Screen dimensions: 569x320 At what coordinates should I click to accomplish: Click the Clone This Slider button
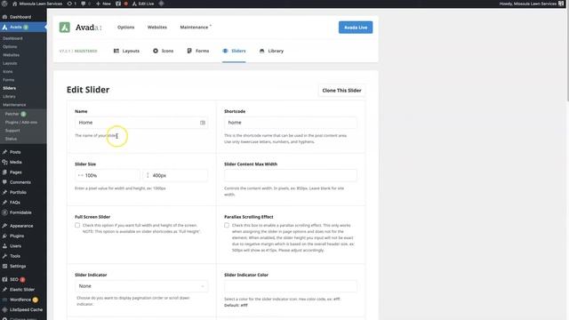pos(341,91)
